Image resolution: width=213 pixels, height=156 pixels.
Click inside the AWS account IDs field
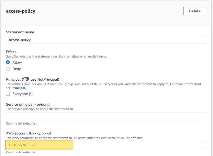tap(106, 145)
